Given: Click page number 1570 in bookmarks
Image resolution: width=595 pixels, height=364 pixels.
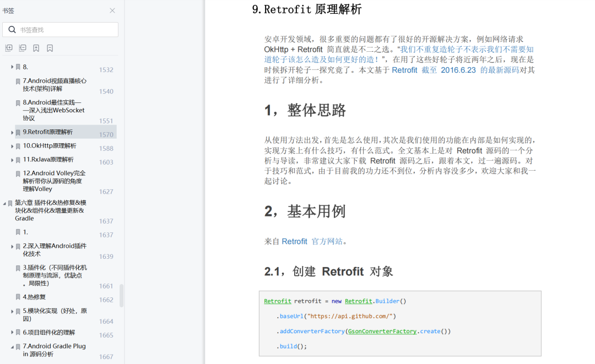Looking at the screenshot, I should (x=106, y=134).
